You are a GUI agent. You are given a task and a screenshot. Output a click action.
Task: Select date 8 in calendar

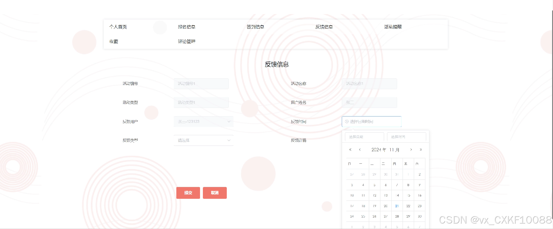[x=408, y=185]
